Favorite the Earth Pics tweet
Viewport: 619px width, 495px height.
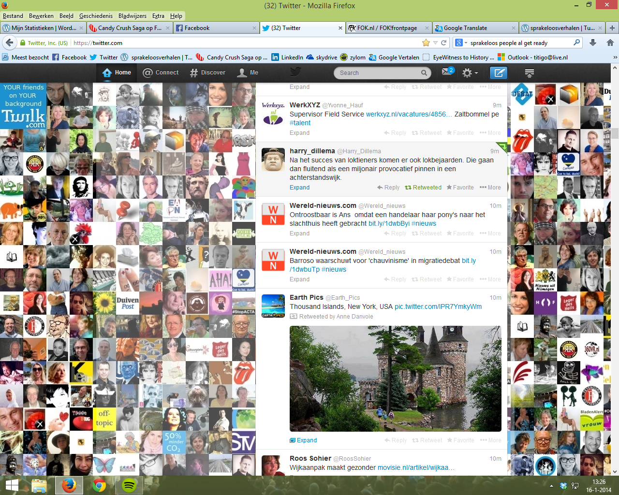point(460,440)
